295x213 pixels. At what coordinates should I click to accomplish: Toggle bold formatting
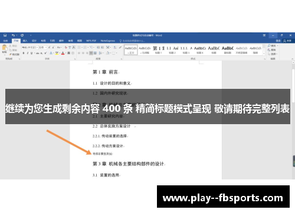(24, 53)
